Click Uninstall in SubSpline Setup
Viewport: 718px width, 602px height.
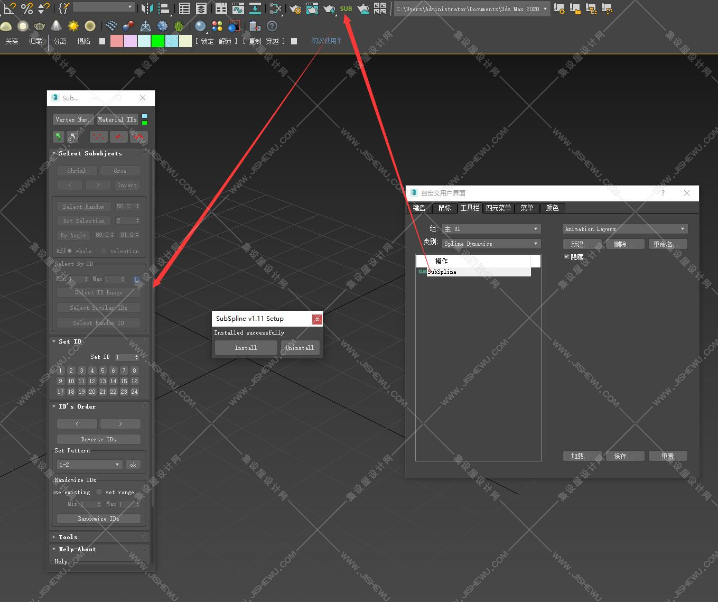(x=300, y=348)
